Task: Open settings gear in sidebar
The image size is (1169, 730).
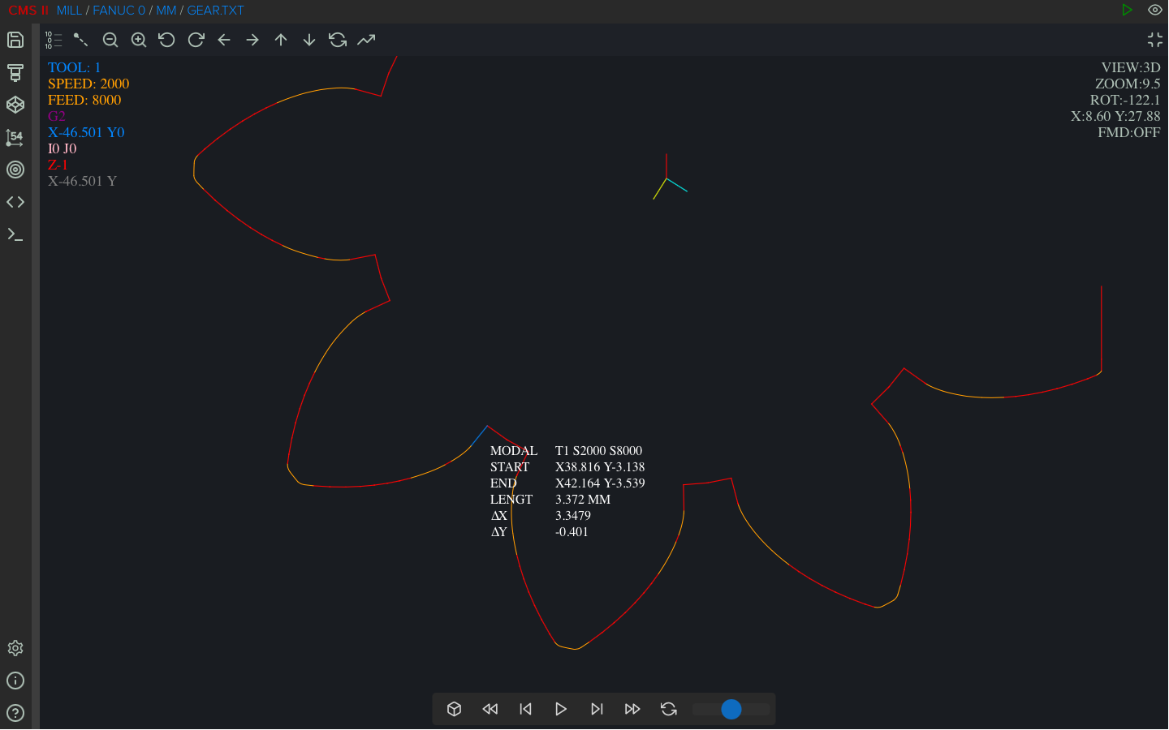Action: (15, 648)
